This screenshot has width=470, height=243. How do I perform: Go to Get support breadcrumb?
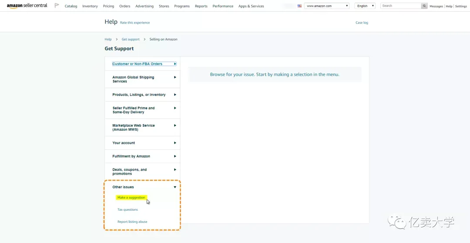pos(131,39)
